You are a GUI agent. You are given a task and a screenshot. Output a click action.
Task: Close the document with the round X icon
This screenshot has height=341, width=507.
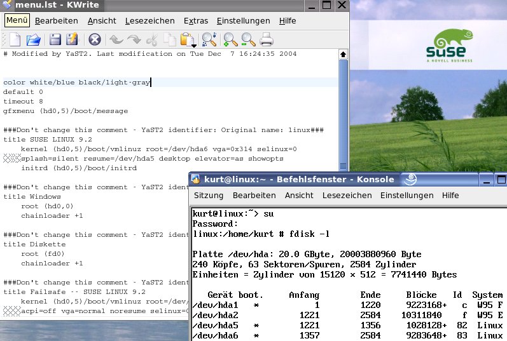coord(95,40)
